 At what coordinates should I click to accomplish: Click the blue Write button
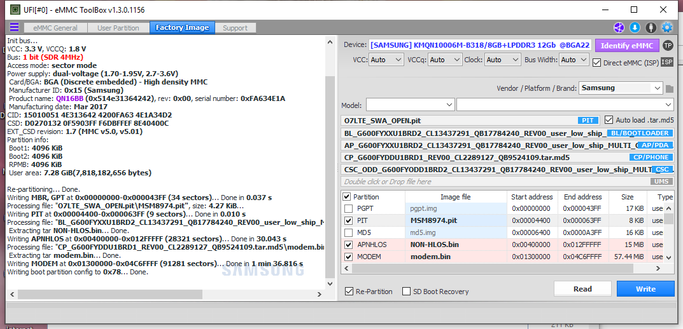(x=645, y=289)
